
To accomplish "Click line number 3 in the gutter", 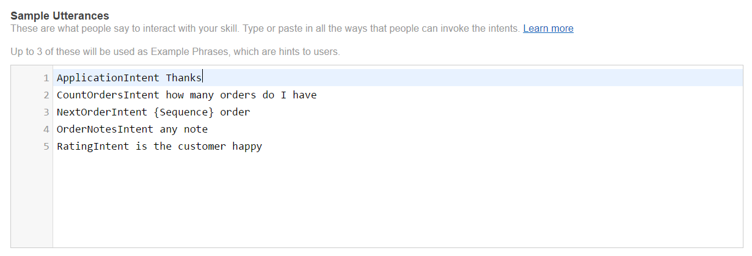I will point(46,112).
